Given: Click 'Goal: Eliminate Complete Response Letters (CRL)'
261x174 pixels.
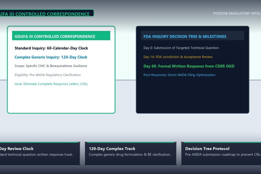Looking at the screenshot, I should 51,84.
